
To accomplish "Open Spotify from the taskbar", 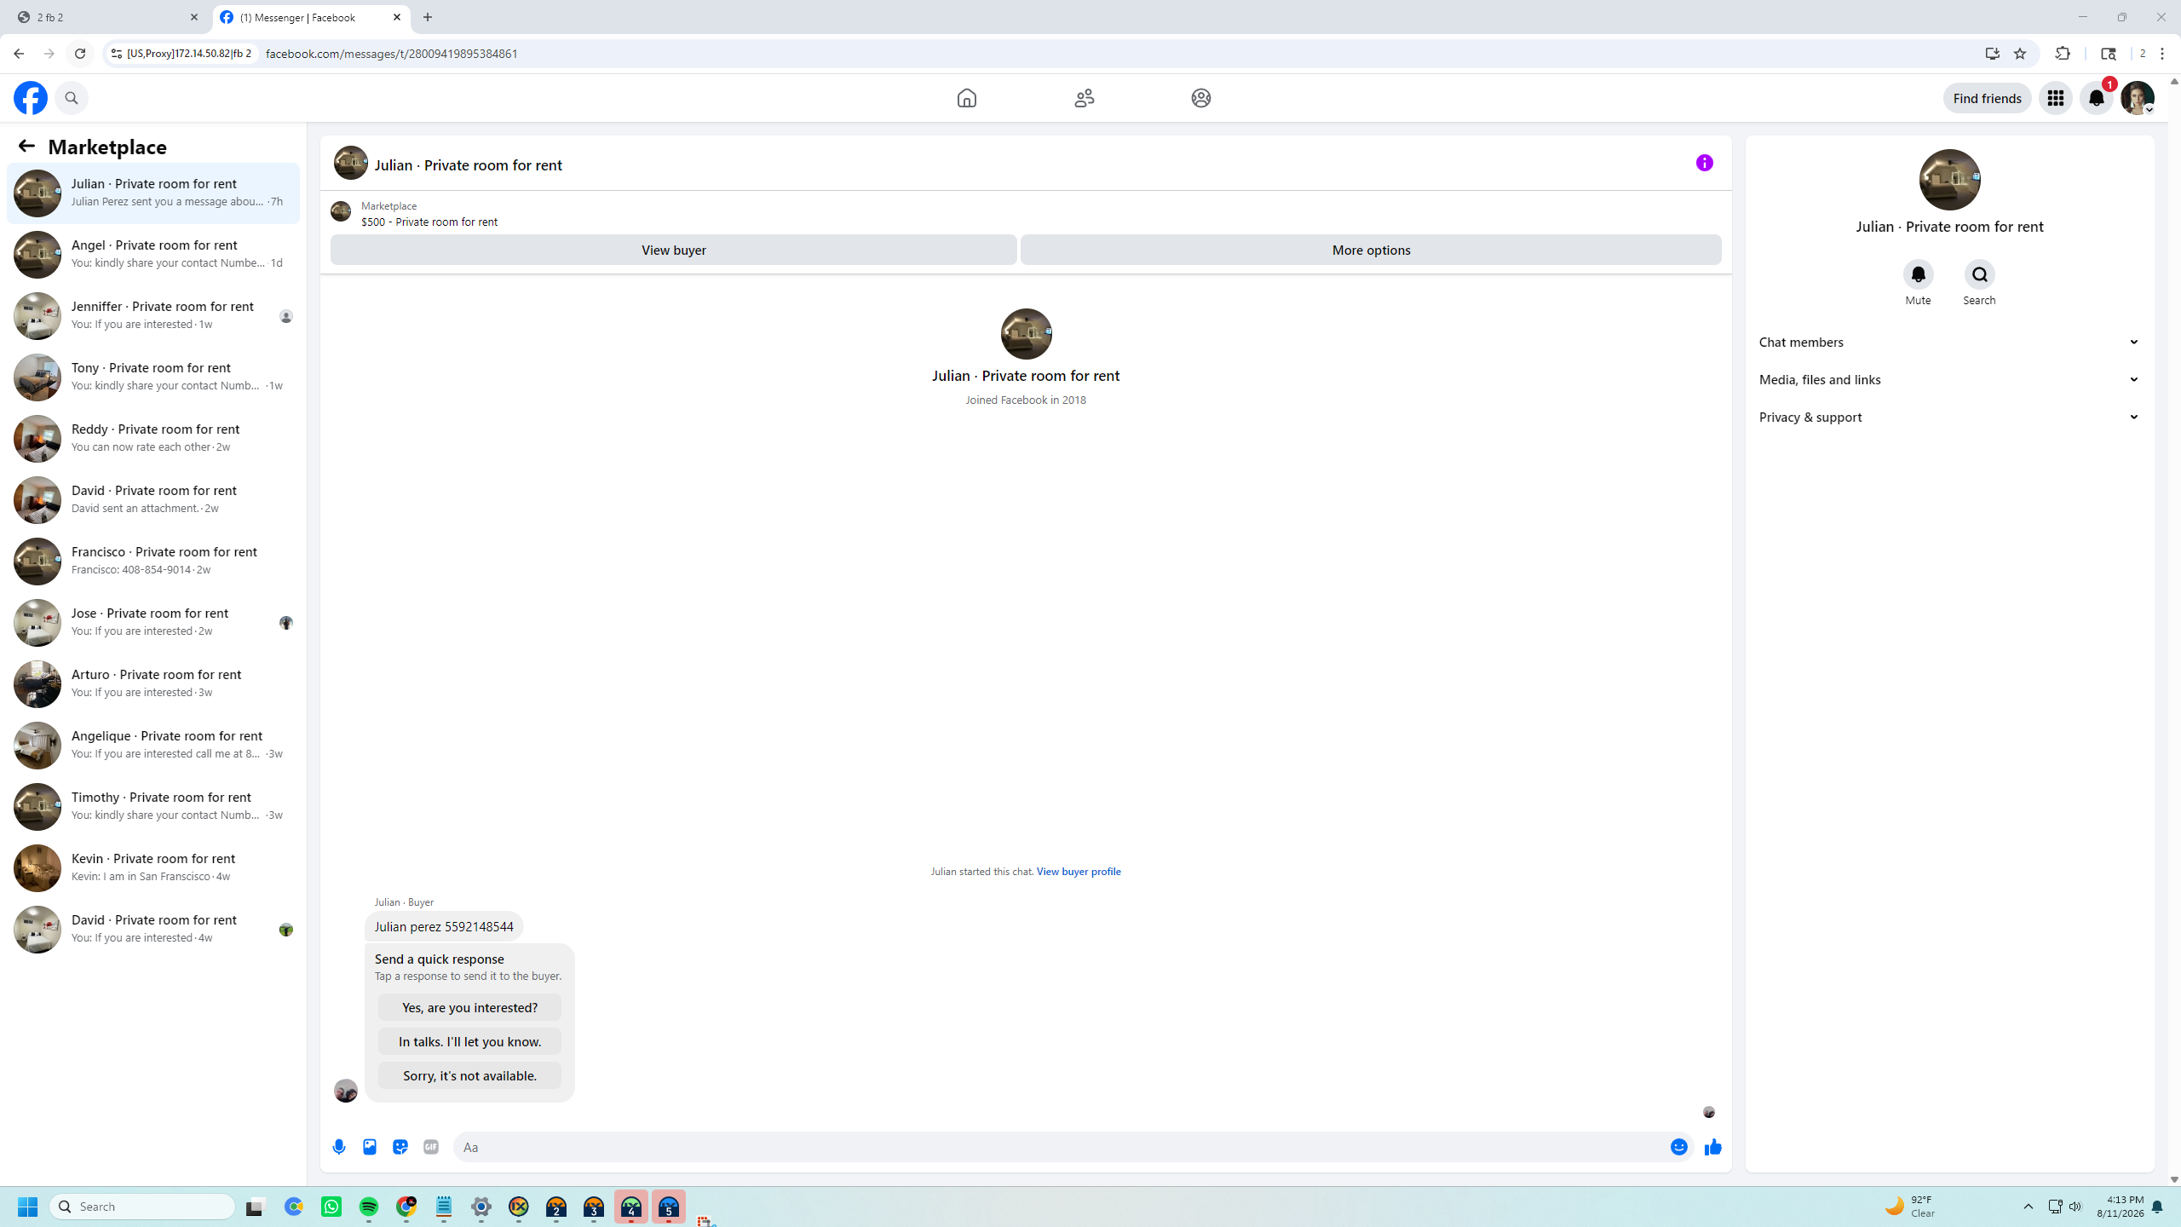I will 369,1207.
